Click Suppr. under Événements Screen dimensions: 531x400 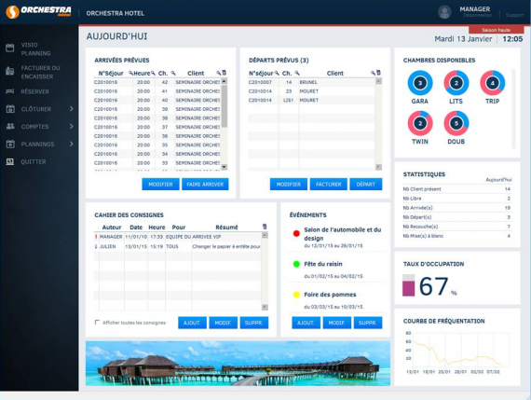click(368, 323)
